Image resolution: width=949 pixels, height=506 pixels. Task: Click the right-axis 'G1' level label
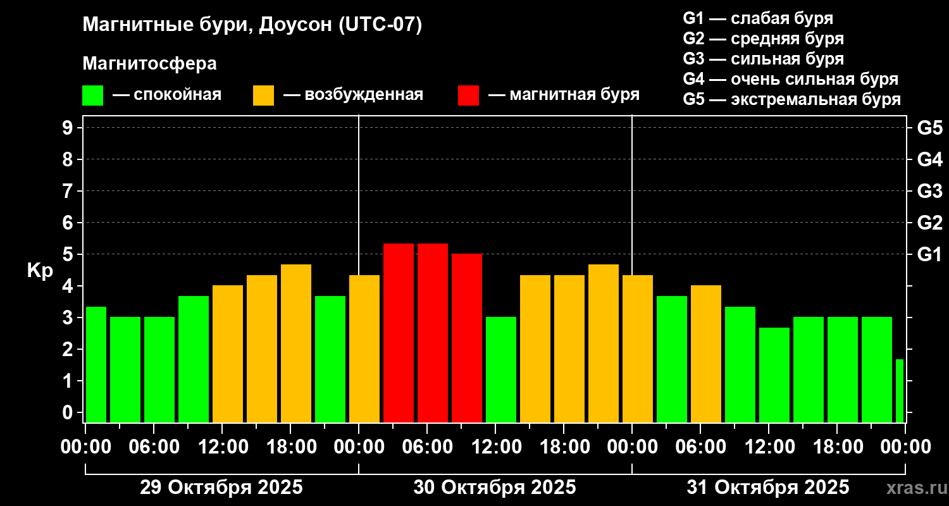tap(929, 255)
